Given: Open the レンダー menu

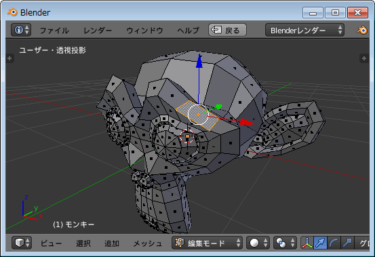Looking at the screenshot, I should coord(98,31).
